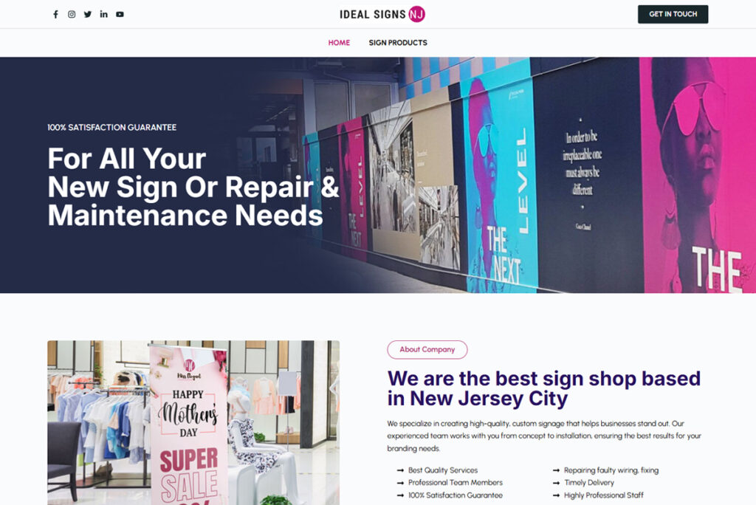This screenshot has height=505, width=756.
Task: Open the YouTube social icon
Action: [x=120, y=15]
